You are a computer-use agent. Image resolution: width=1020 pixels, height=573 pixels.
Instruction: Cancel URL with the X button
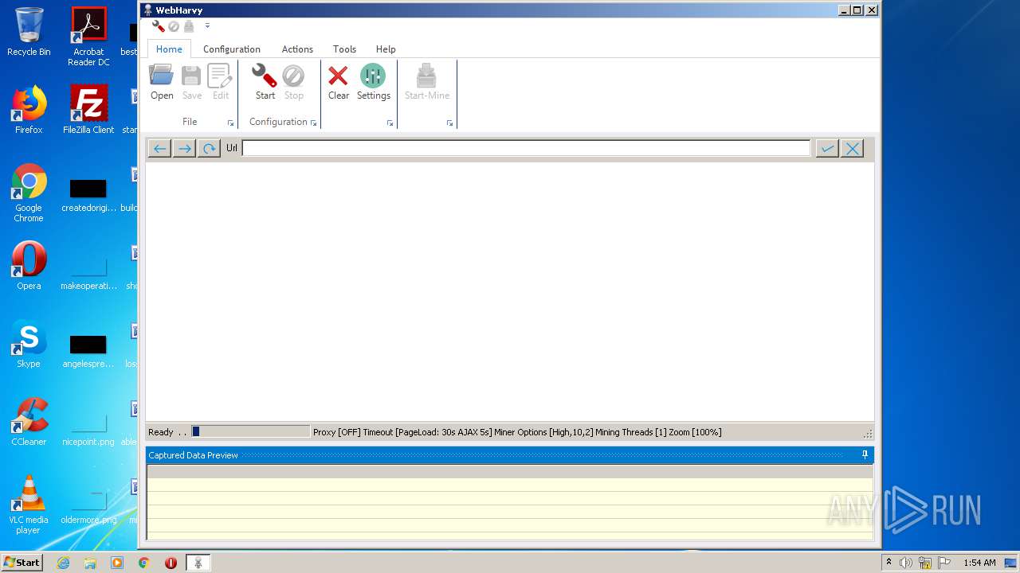[852, 149]
